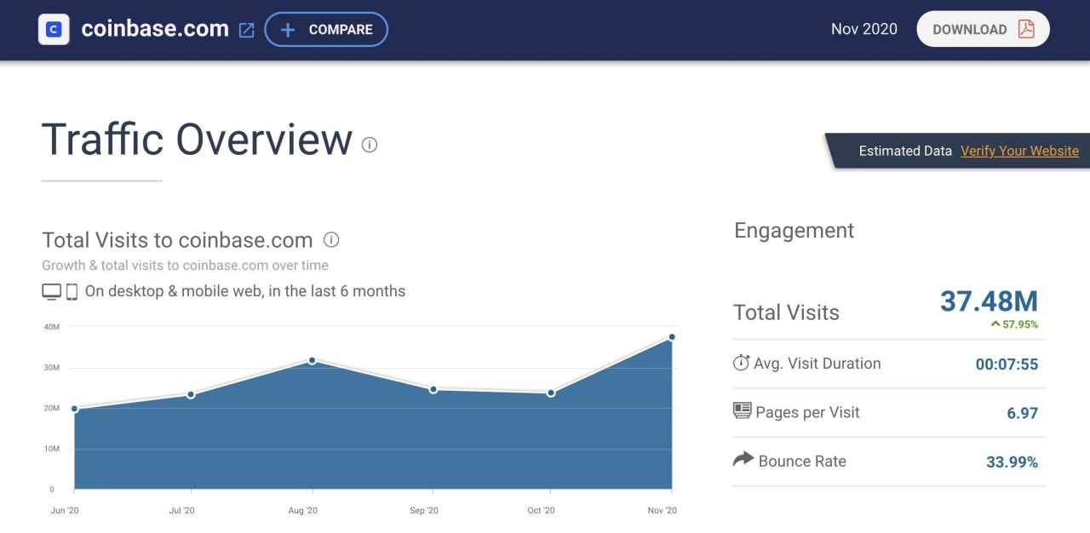The width and height of the screenshot is (1090, 533).
Task: Click the Avg. Visit Duration label
Action: click(x=817, y=364)
